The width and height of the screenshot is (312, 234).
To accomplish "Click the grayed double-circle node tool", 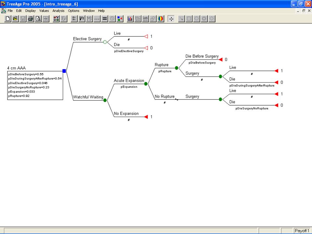I will coord(204,19).
